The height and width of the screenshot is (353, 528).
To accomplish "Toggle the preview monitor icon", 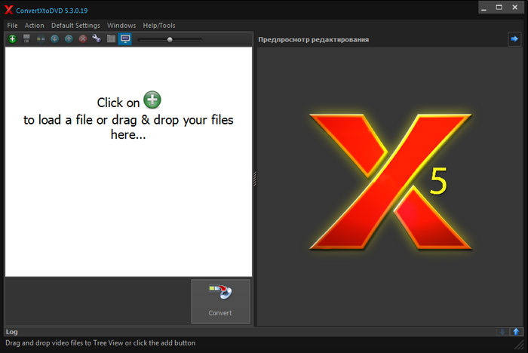I will [x=125, y=39].
